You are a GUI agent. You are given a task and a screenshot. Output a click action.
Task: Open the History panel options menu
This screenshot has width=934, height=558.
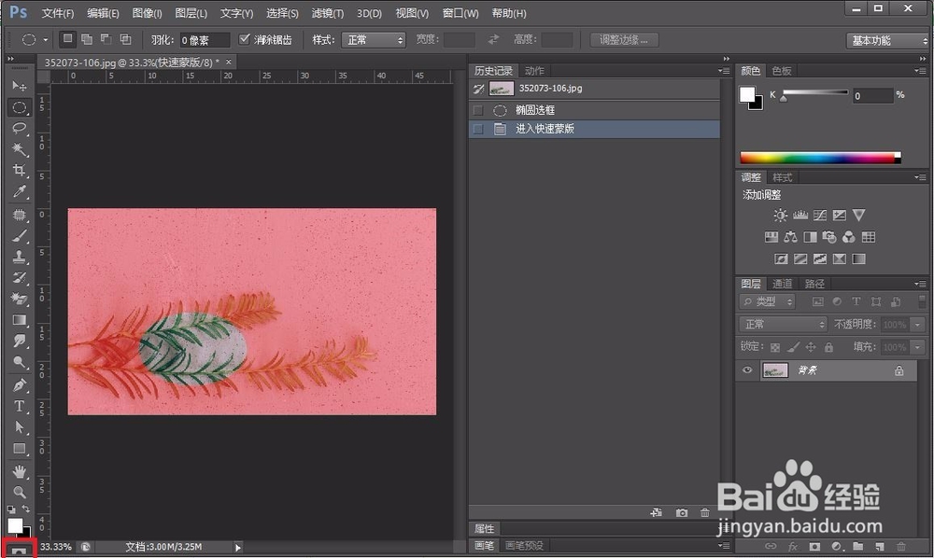pyautogui.click(x=724, y=71)
